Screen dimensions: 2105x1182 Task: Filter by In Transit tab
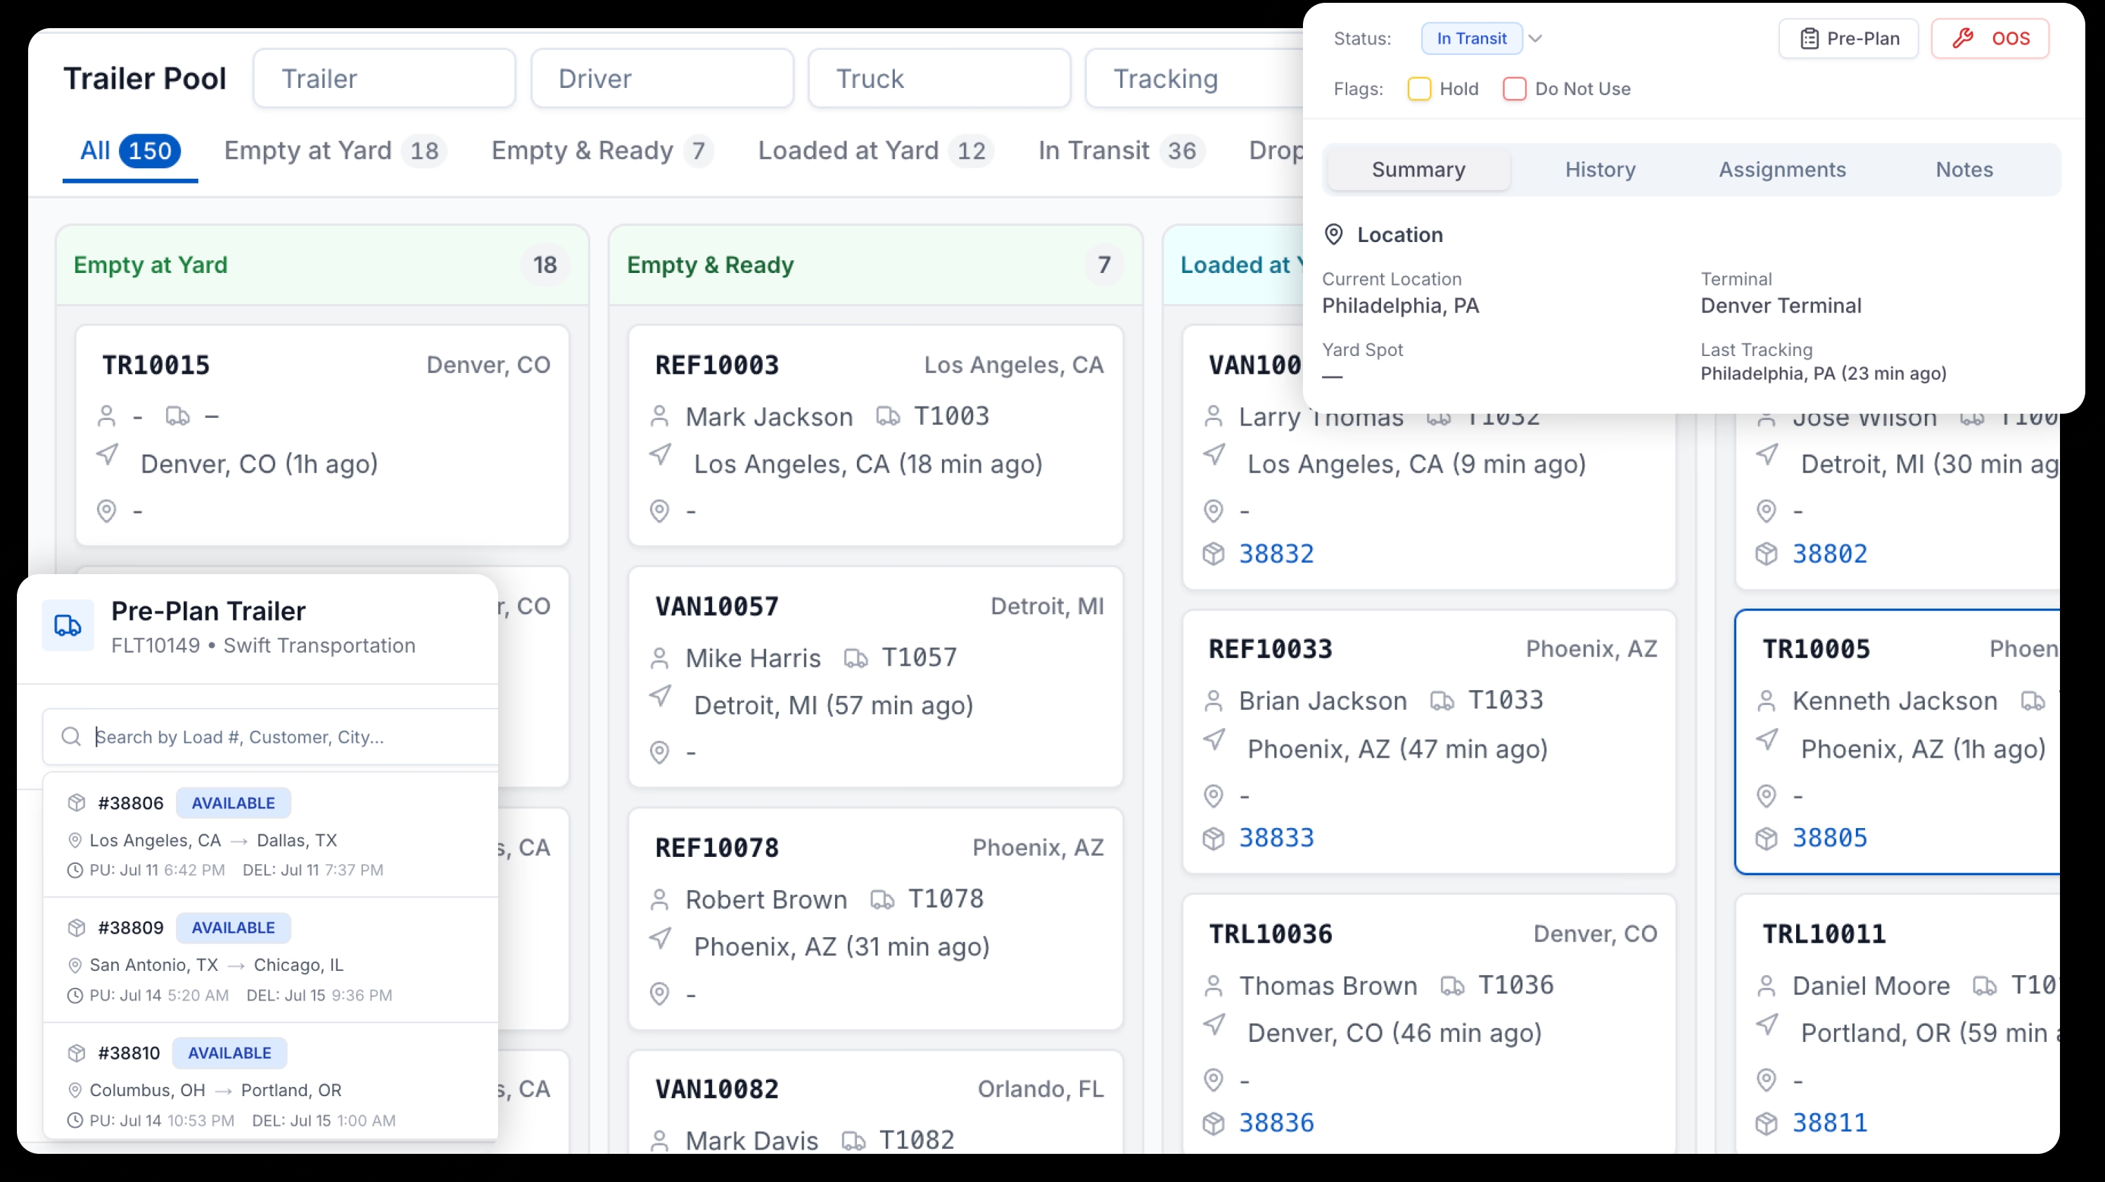[x=1121, y=151]
